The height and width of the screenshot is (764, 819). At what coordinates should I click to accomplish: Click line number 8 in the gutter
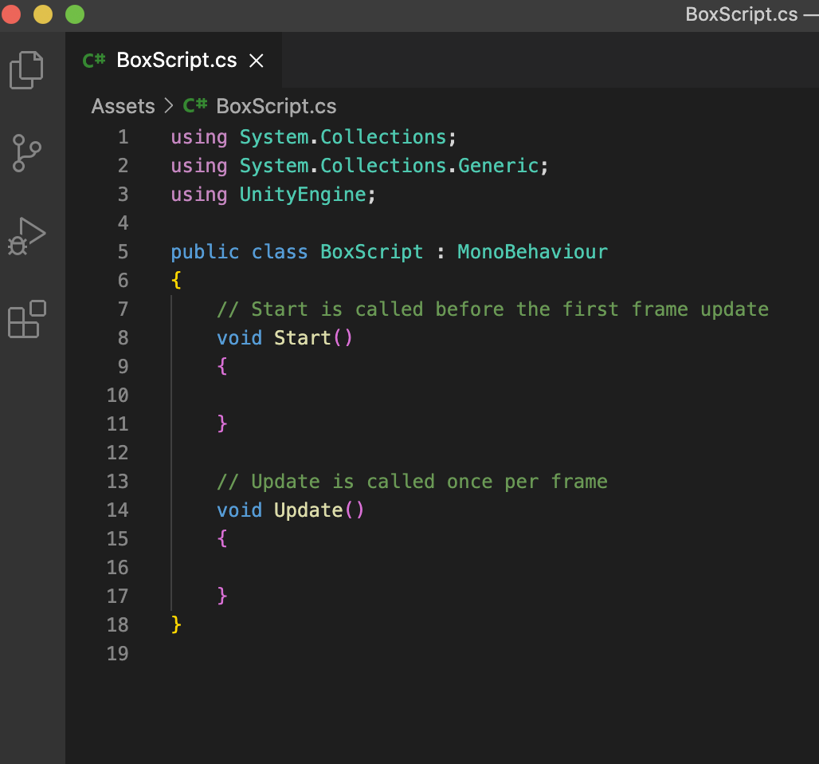[x=123, y=338]
